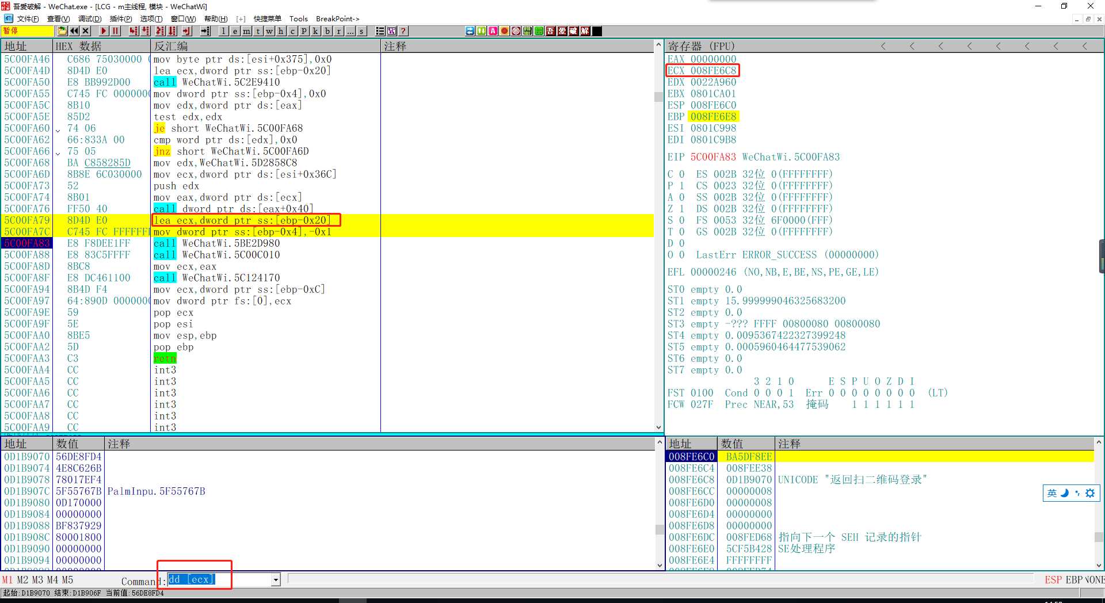Show Threads window via 't' button
Image resolution: width=1105 pixels, height=603 pixels.
point(258,31)
